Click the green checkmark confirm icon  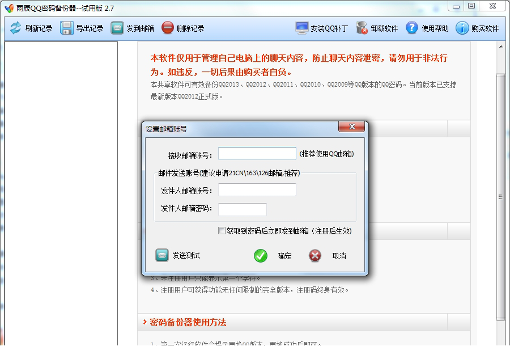coord(261,256)
